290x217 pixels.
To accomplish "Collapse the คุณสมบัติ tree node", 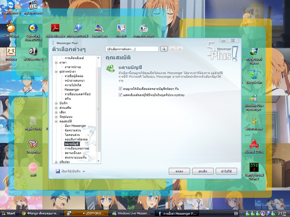I will click(56, 121).
